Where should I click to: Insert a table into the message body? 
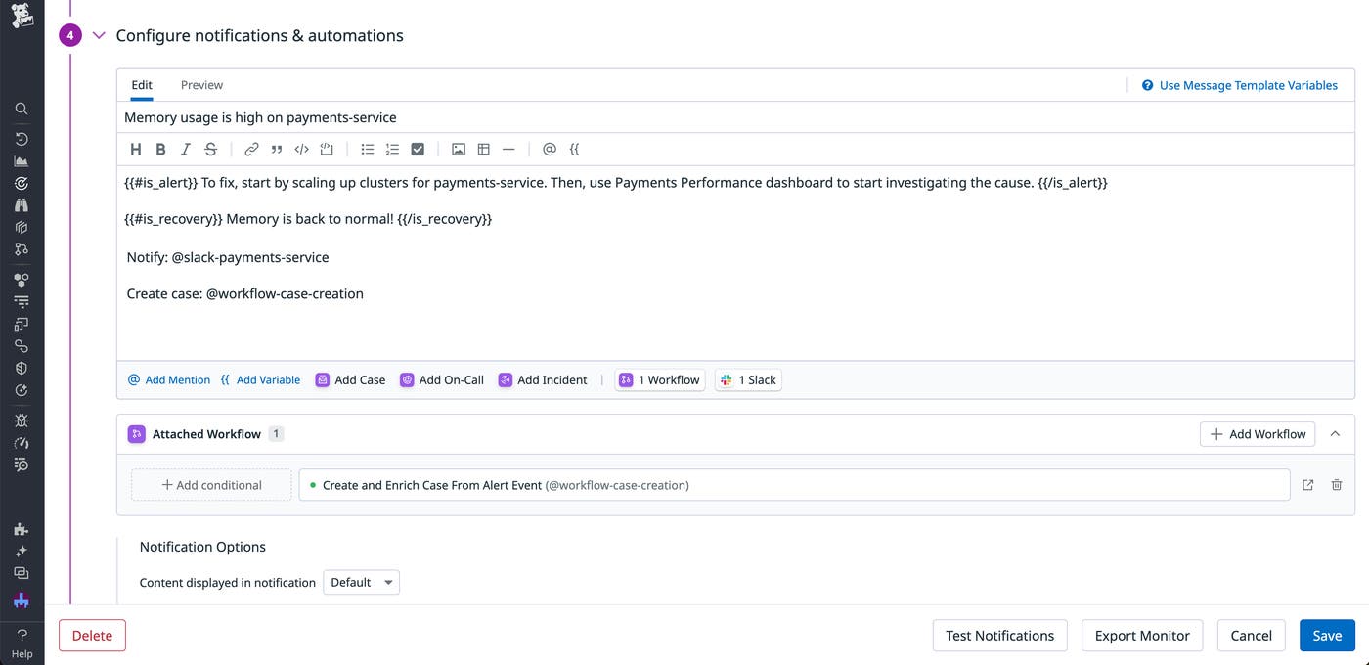coord(483,149)
